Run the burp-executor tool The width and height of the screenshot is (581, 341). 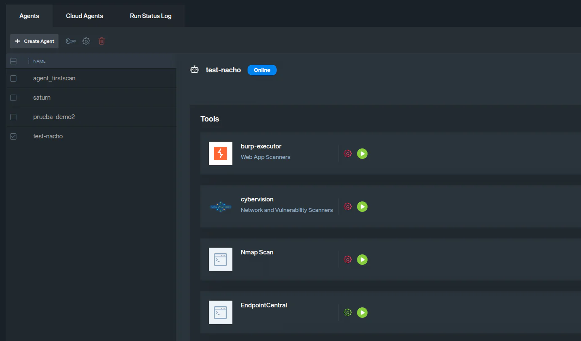click(362, 154)
